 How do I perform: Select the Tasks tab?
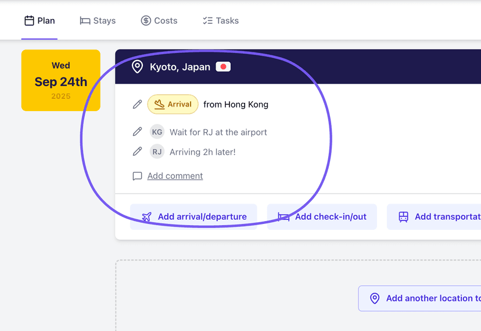(x=221, y=20)
